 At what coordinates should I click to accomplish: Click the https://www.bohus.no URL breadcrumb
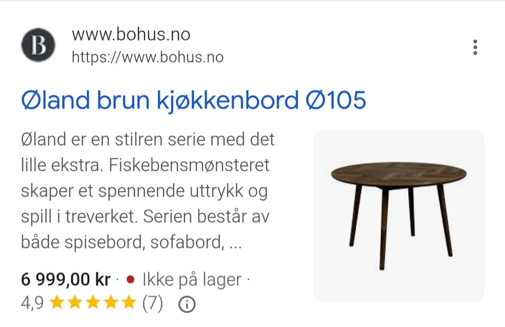pos(147,57)
